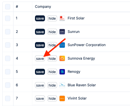This screenshot has width=130, height=106.
Task: Unsave the First Solar company
Action: (x=40, y=18)
